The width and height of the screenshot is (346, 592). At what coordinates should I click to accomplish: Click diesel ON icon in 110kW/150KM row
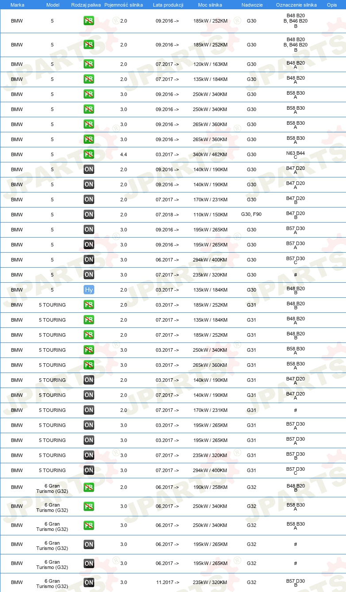(x=89, y=215)
